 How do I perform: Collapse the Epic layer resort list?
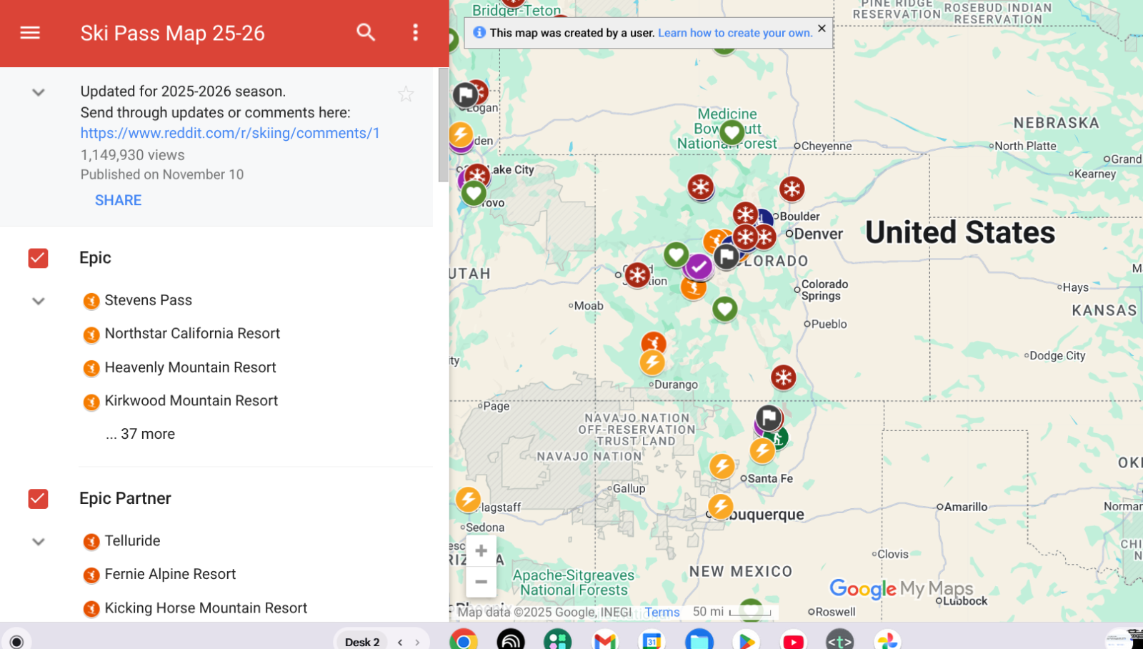(x=39, y=301)
